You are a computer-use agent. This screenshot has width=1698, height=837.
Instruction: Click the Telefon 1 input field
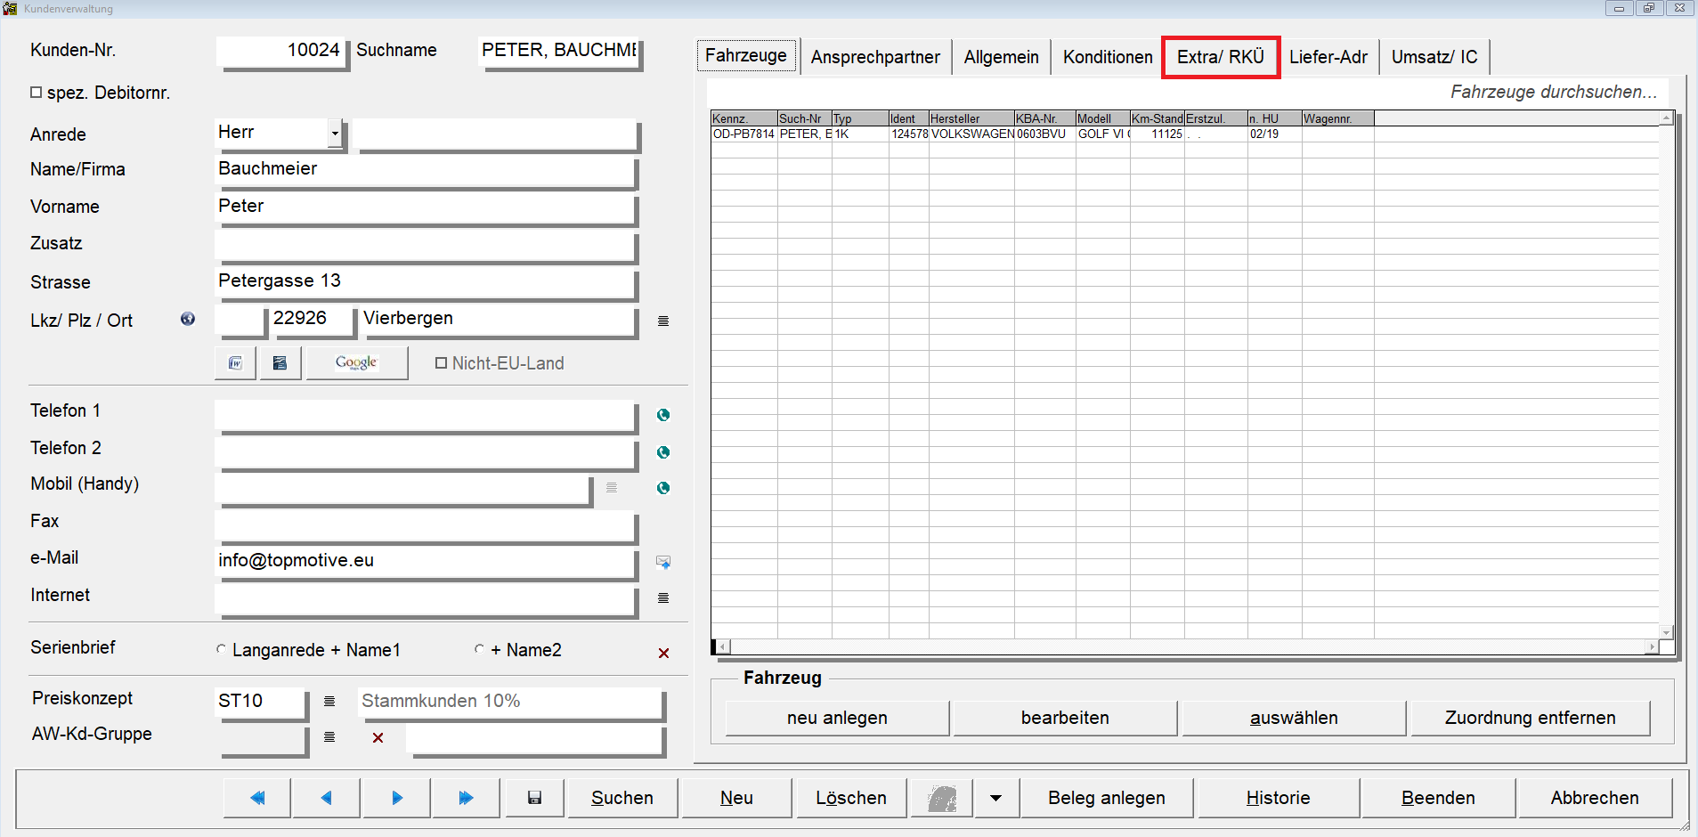[426, 415]
